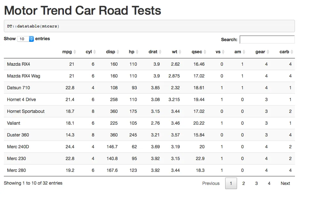Sort by drat column arrows

[x=160, y=52]
